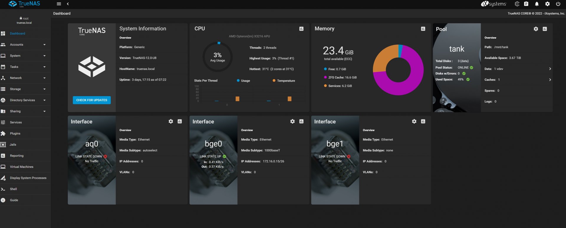This screenshot has width=566, height=228.
Task: Click Pool Status ONLINE text
Action: tap(463, 68)
